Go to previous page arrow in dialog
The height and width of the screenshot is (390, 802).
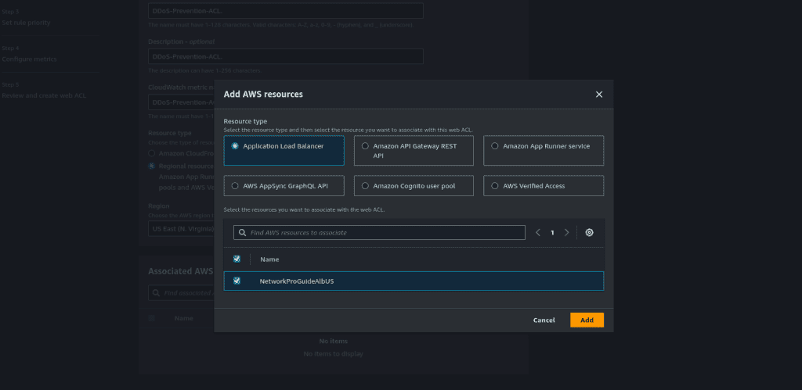click(538, 232)
